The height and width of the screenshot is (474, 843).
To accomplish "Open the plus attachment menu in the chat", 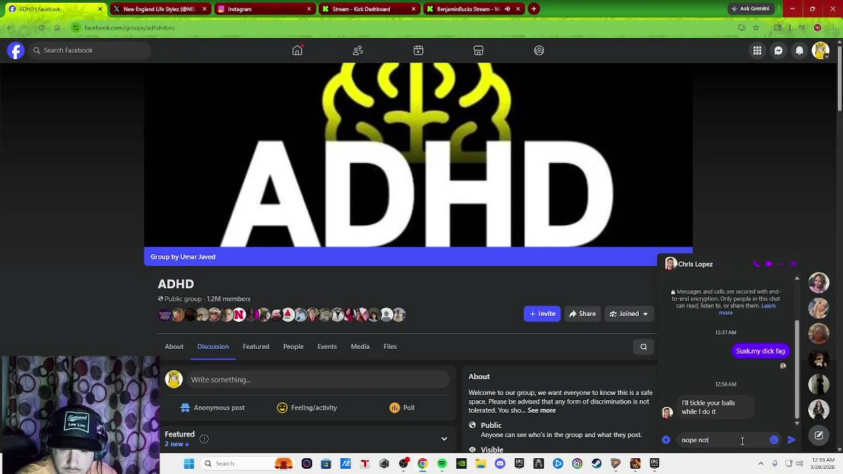I will [666, 440].
